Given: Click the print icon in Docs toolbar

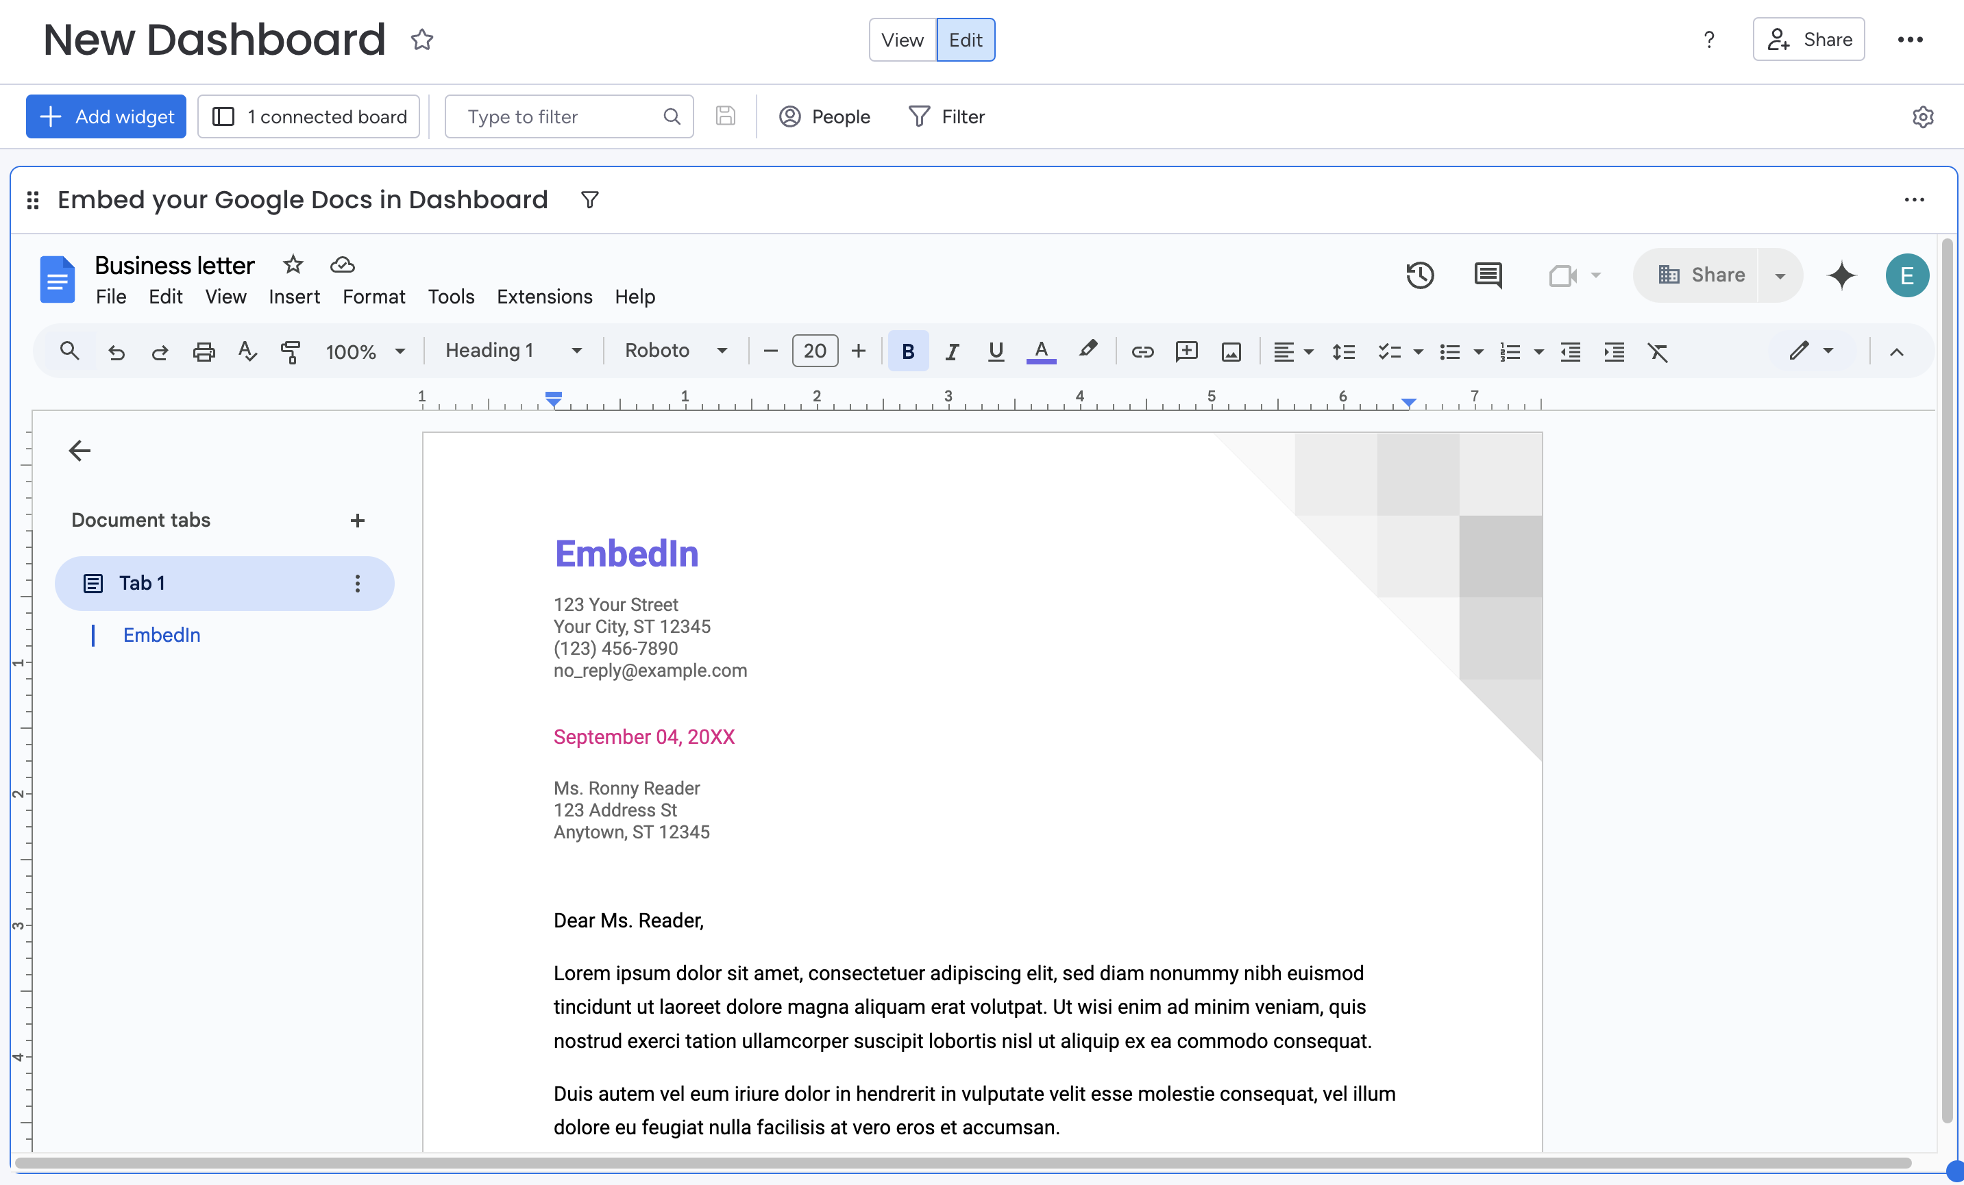Looking at the screenshot, I should (204, 351).
